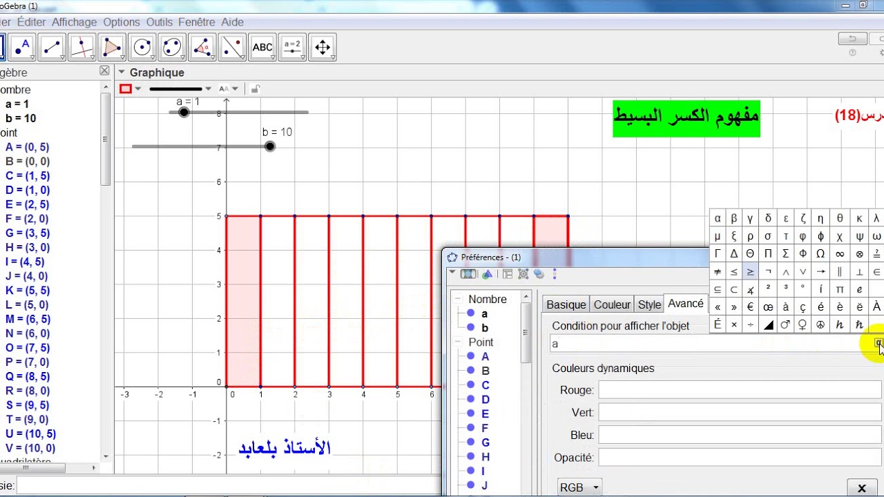
Task: Select the Ellipse conic tool
Action: tap(172, 47)
